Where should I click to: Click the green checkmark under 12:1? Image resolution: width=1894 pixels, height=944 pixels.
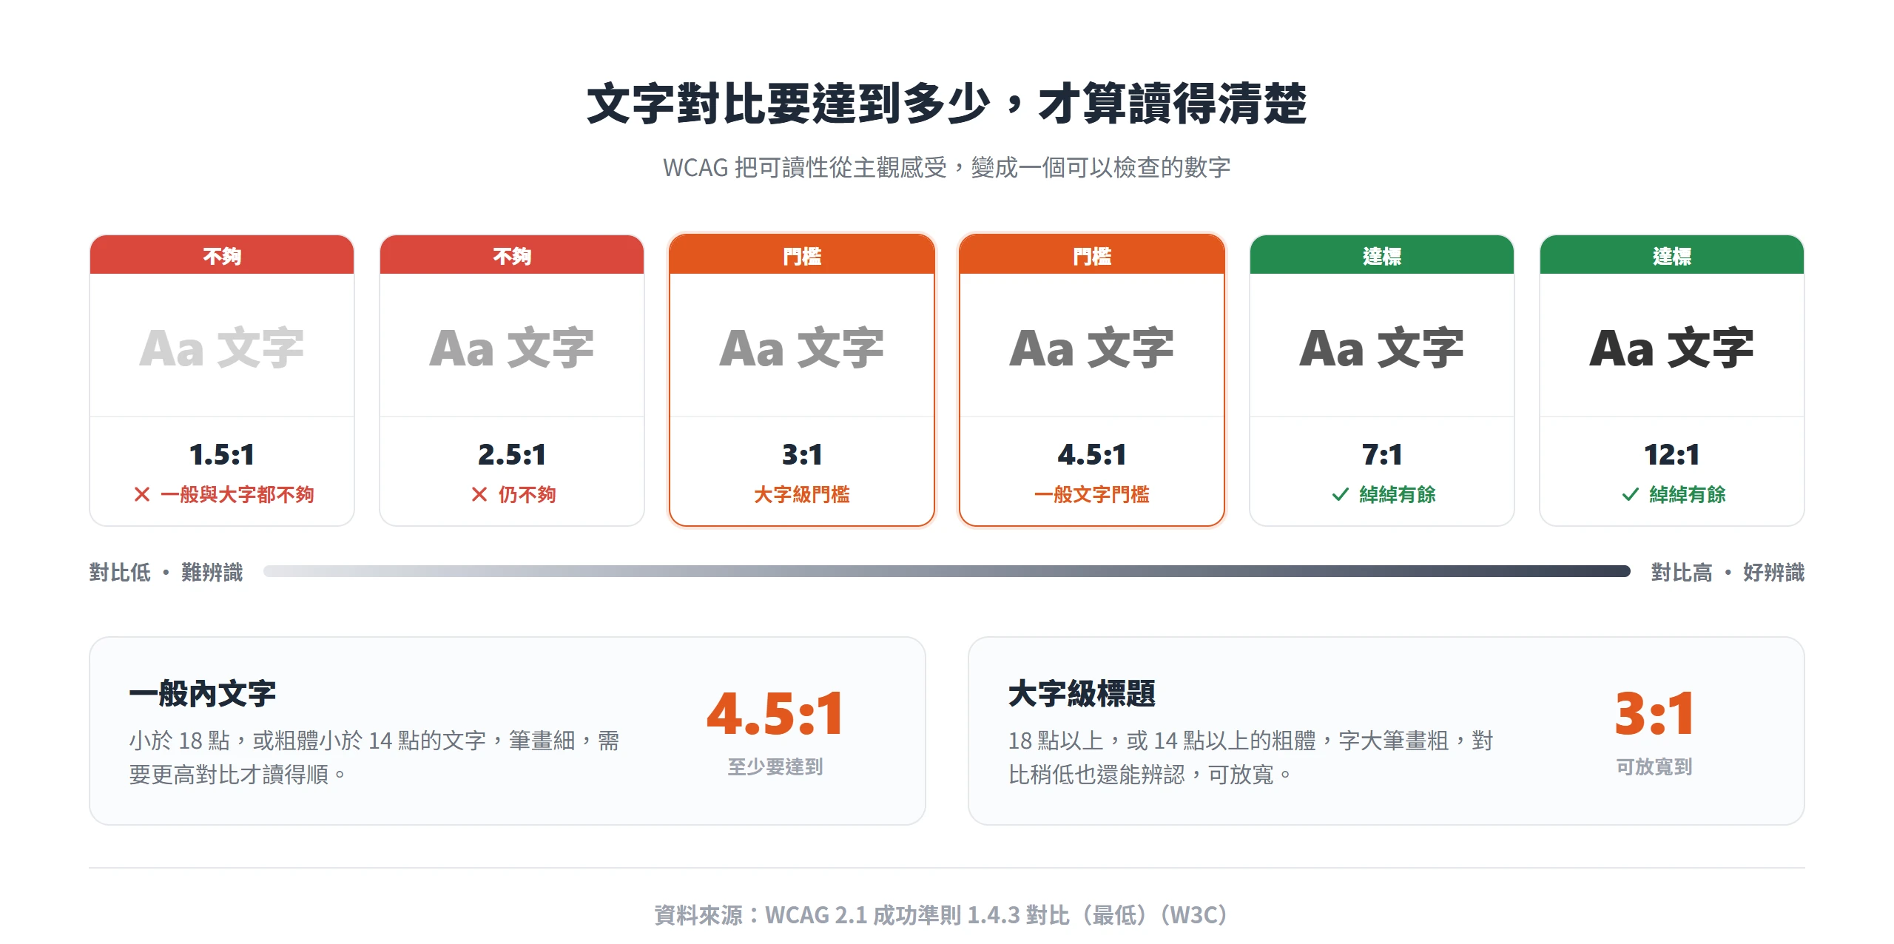point(1631,494)
